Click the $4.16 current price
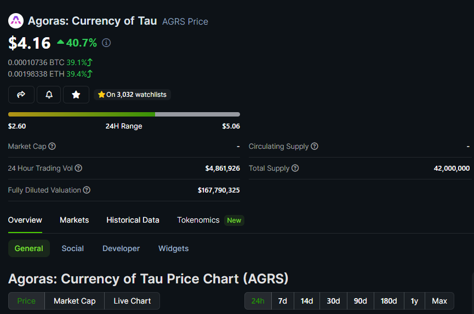 click(x=30, y=43)
